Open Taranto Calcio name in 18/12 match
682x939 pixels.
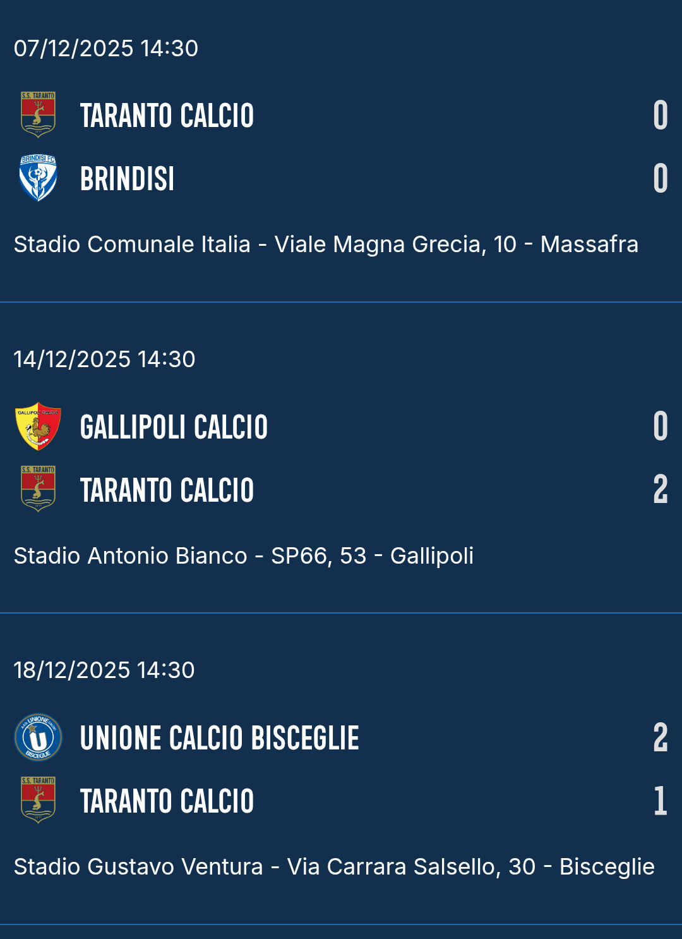click(167, 801)
